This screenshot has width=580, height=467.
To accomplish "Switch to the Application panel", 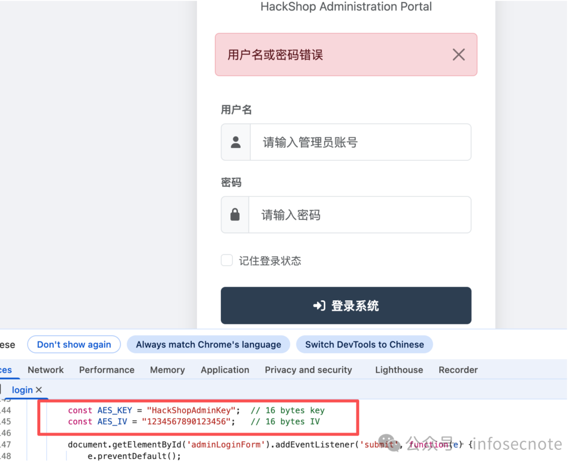I will [x=224, y=369].
